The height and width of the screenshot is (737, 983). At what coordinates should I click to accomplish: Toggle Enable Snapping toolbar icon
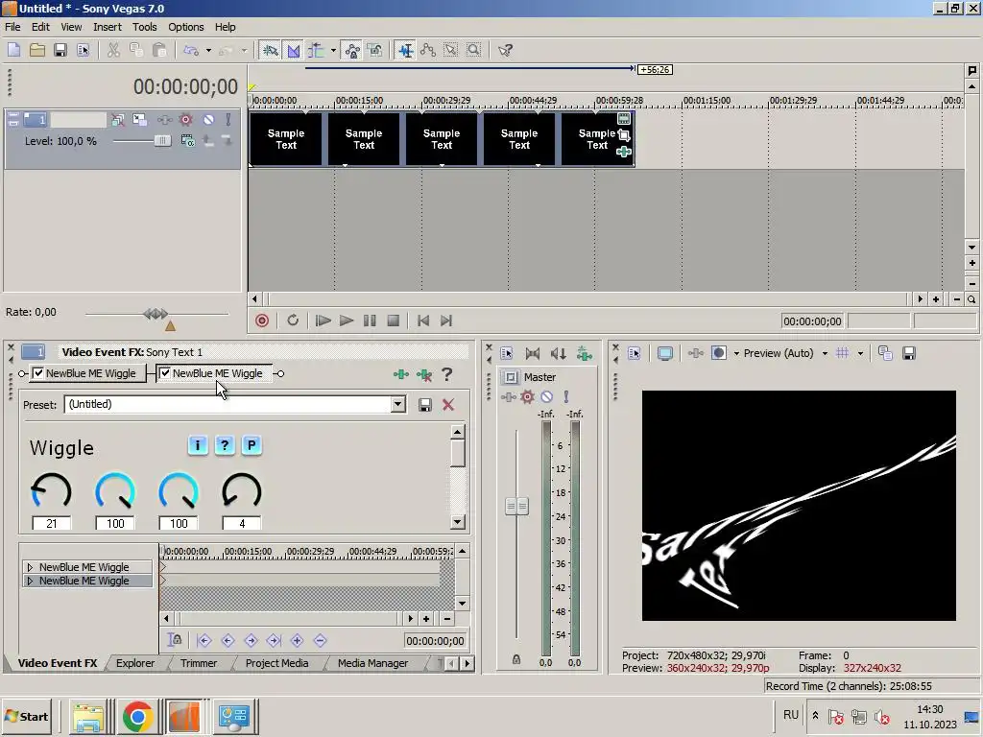(x=270, y=50)
